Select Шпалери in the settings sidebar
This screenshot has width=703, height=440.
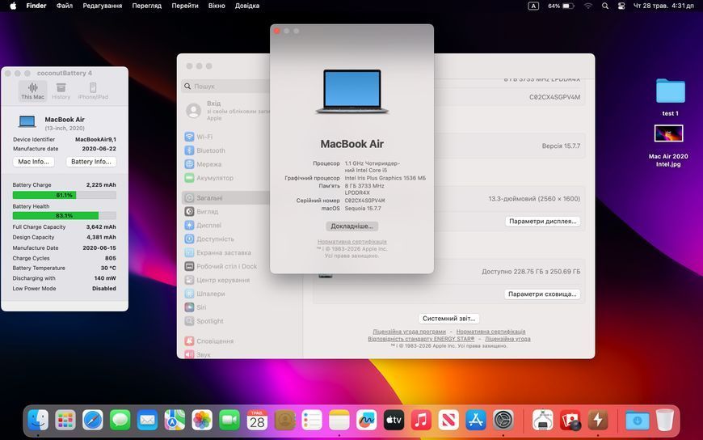[x=204, y=294]
